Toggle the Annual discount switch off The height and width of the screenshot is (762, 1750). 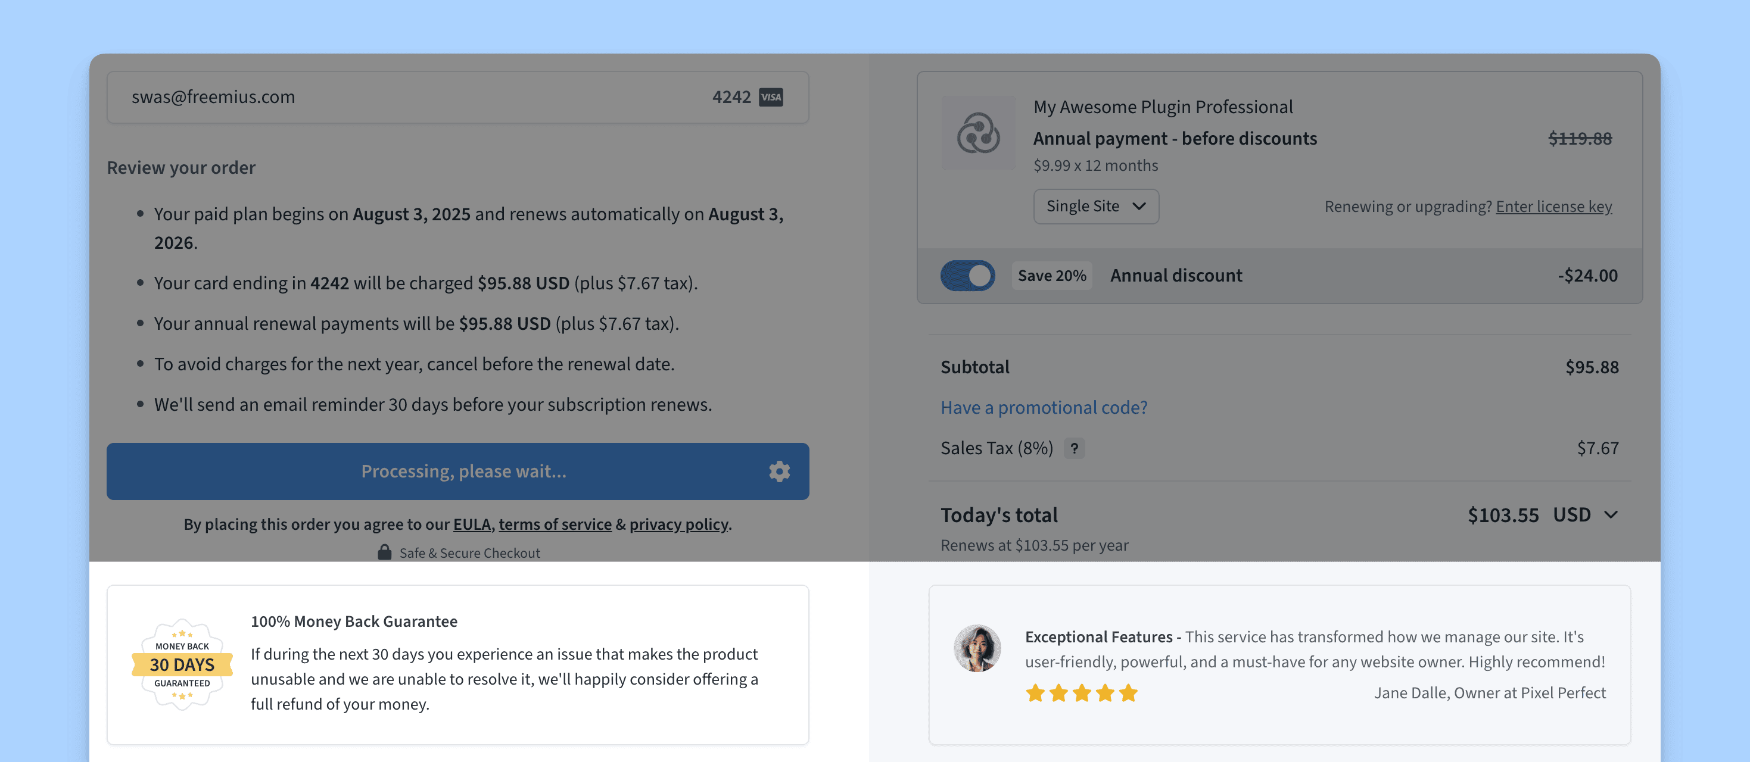click(x=967, y=276)
